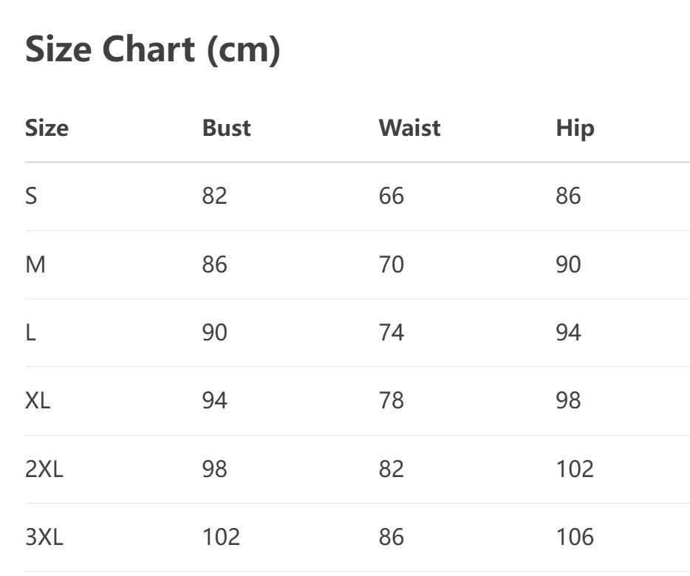
Task: Click the bust value for size S
Action: pyautogui.click(x=214, y=196)
